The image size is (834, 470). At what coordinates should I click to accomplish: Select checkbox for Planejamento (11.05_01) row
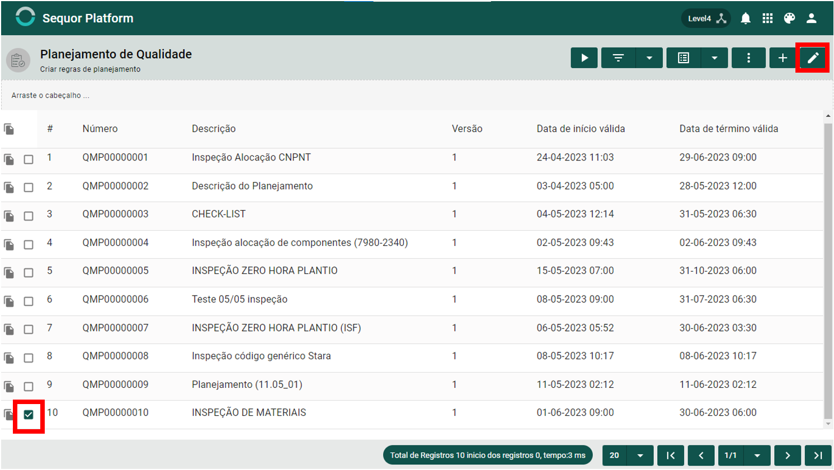tap(29, 386)
